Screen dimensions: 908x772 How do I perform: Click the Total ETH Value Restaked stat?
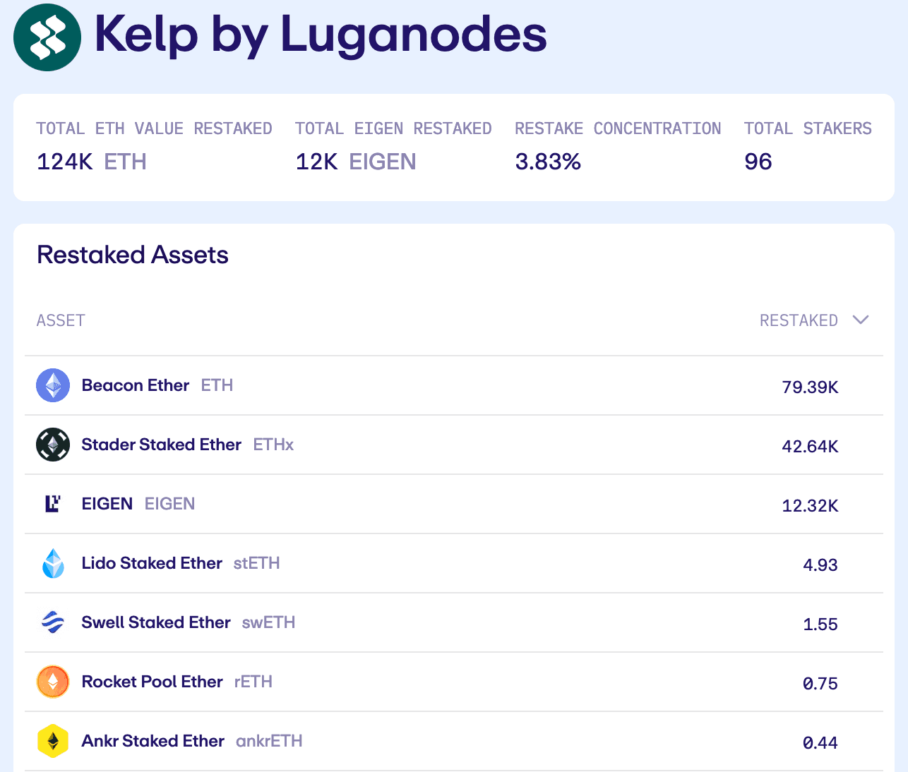click(x=91, y=162)
